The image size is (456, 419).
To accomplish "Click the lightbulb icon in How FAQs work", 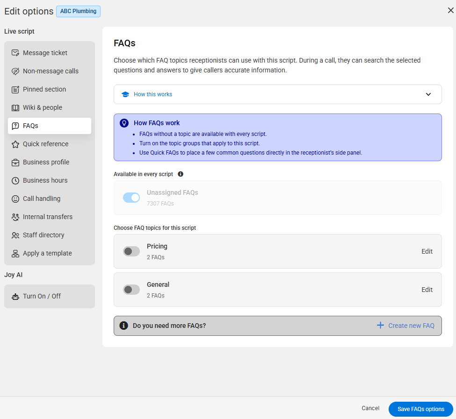I will [124, 123].
